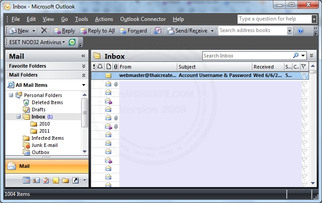Open the Tools menu

coord(81,19)
